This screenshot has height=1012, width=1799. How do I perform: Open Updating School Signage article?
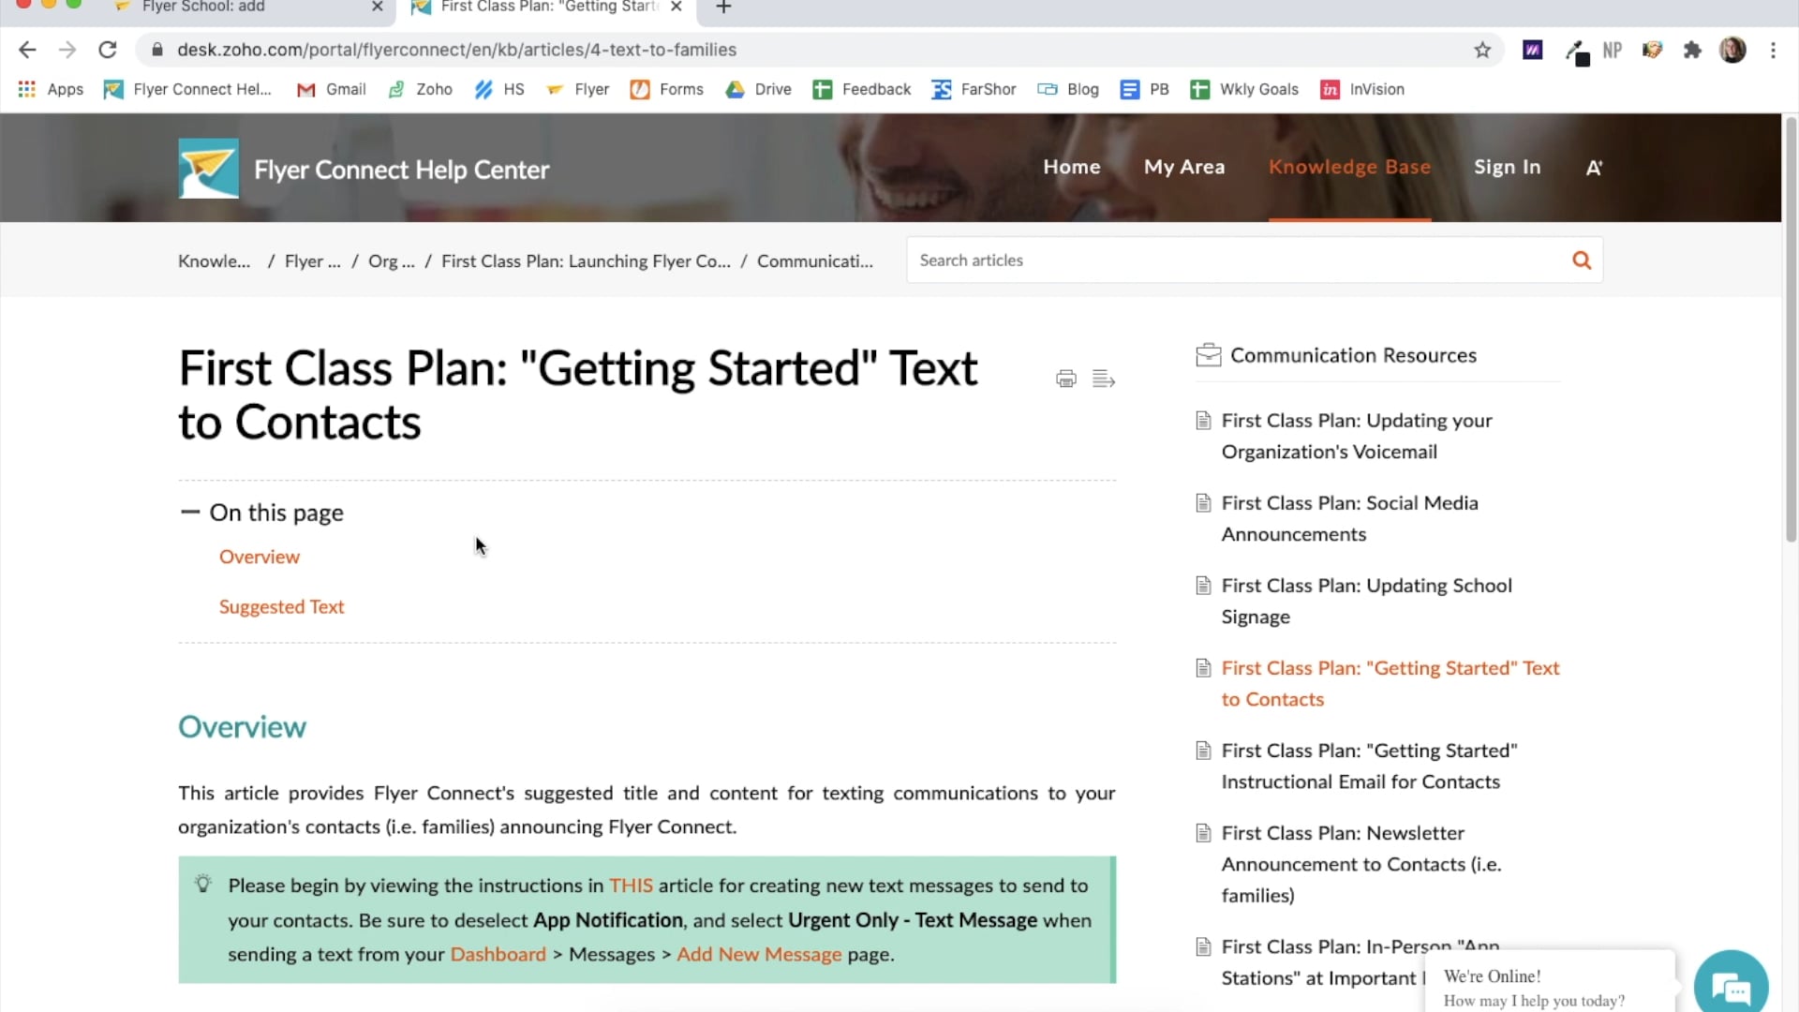tap(1366, 601)
